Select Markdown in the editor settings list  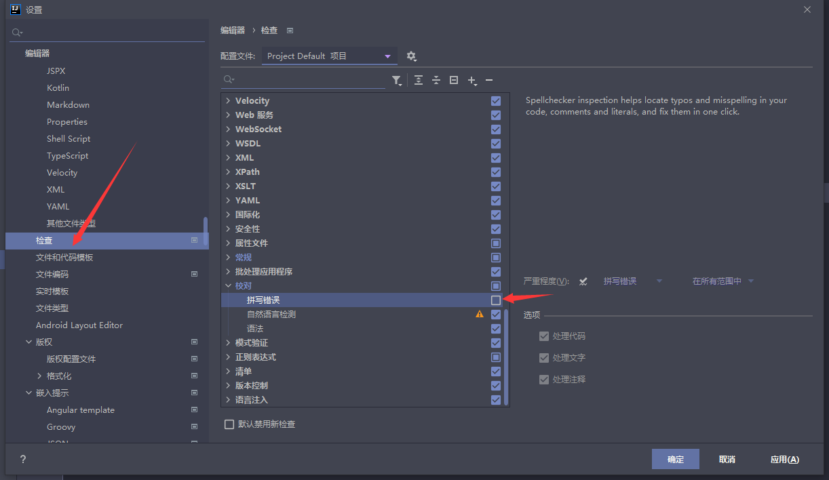point(68,105)
